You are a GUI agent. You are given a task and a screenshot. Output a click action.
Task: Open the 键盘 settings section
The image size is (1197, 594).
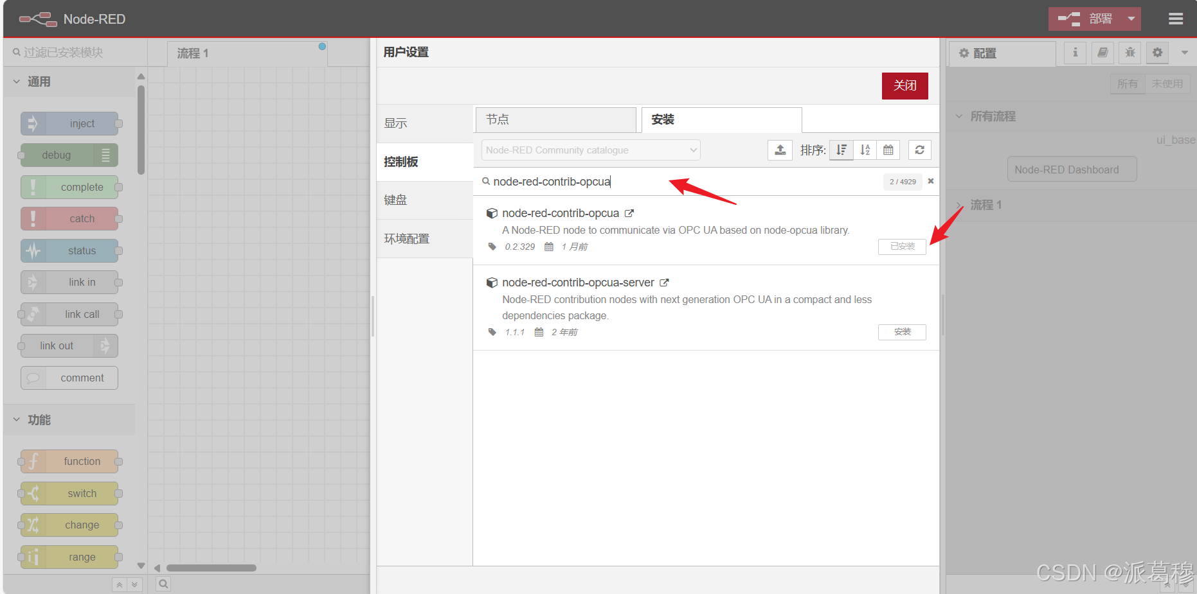tap(425, 200)
